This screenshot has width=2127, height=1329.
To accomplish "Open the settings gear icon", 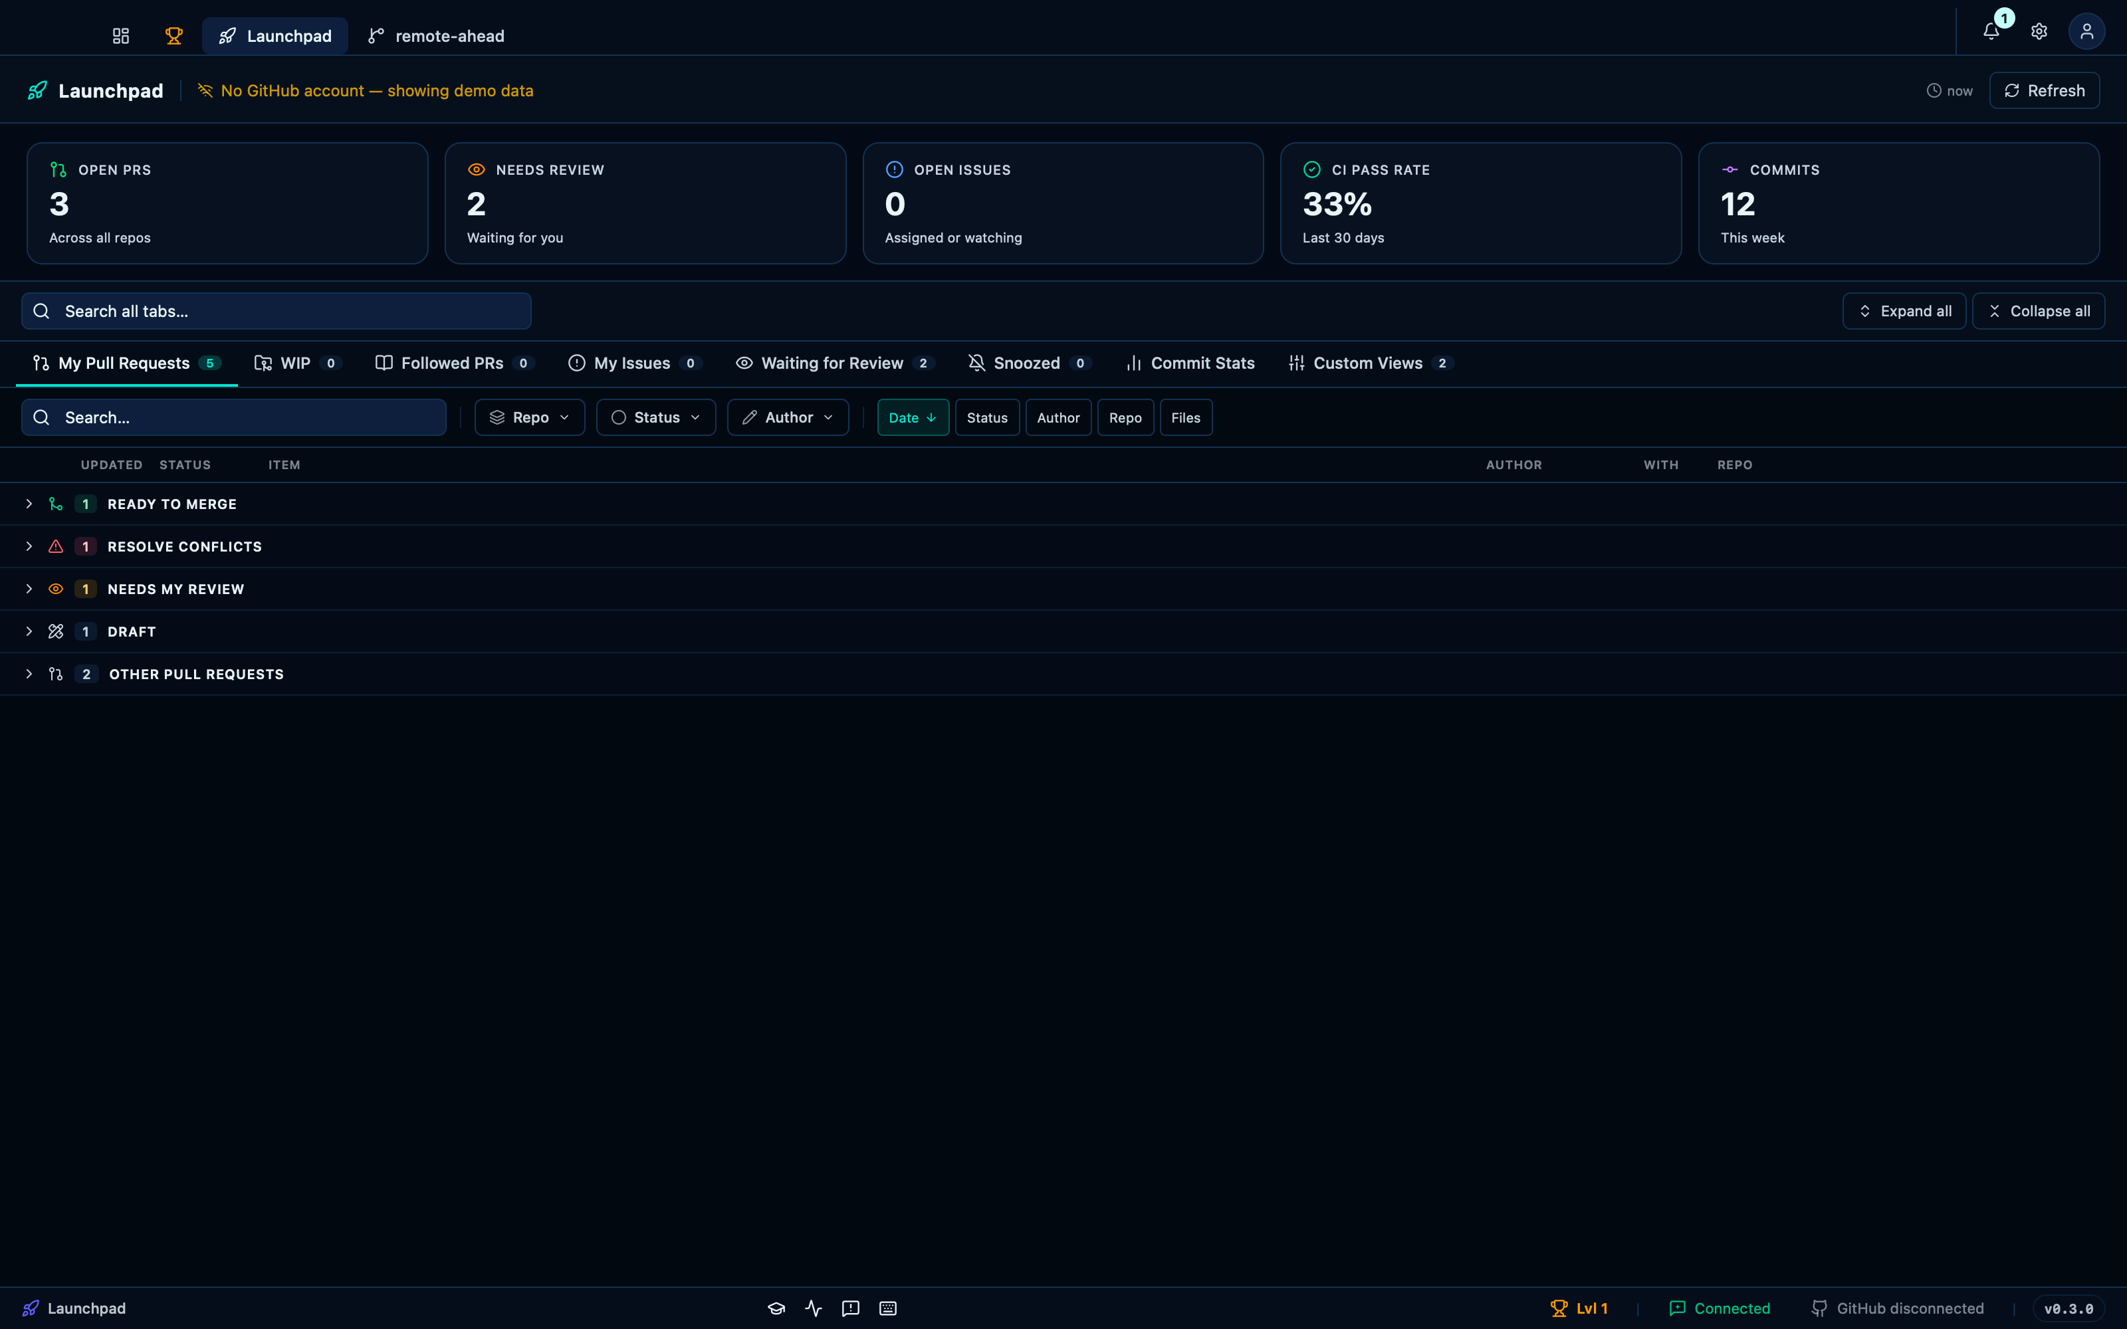I will 2039,32.
